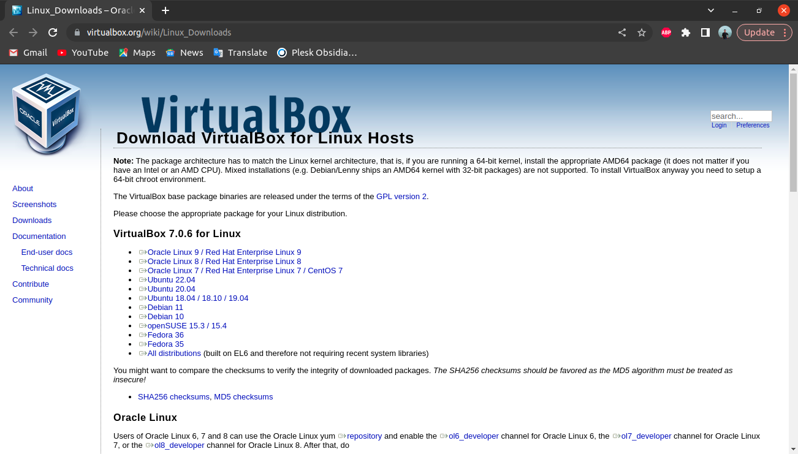Open the Adblock Plus extension
Image resolution: width=798 pixels, height=454 pixels.
coord(666,32)
